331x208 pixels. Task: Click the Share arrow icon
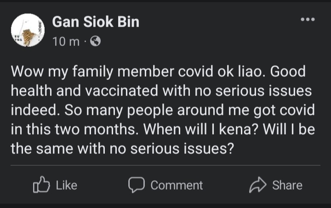pos(257,185)
